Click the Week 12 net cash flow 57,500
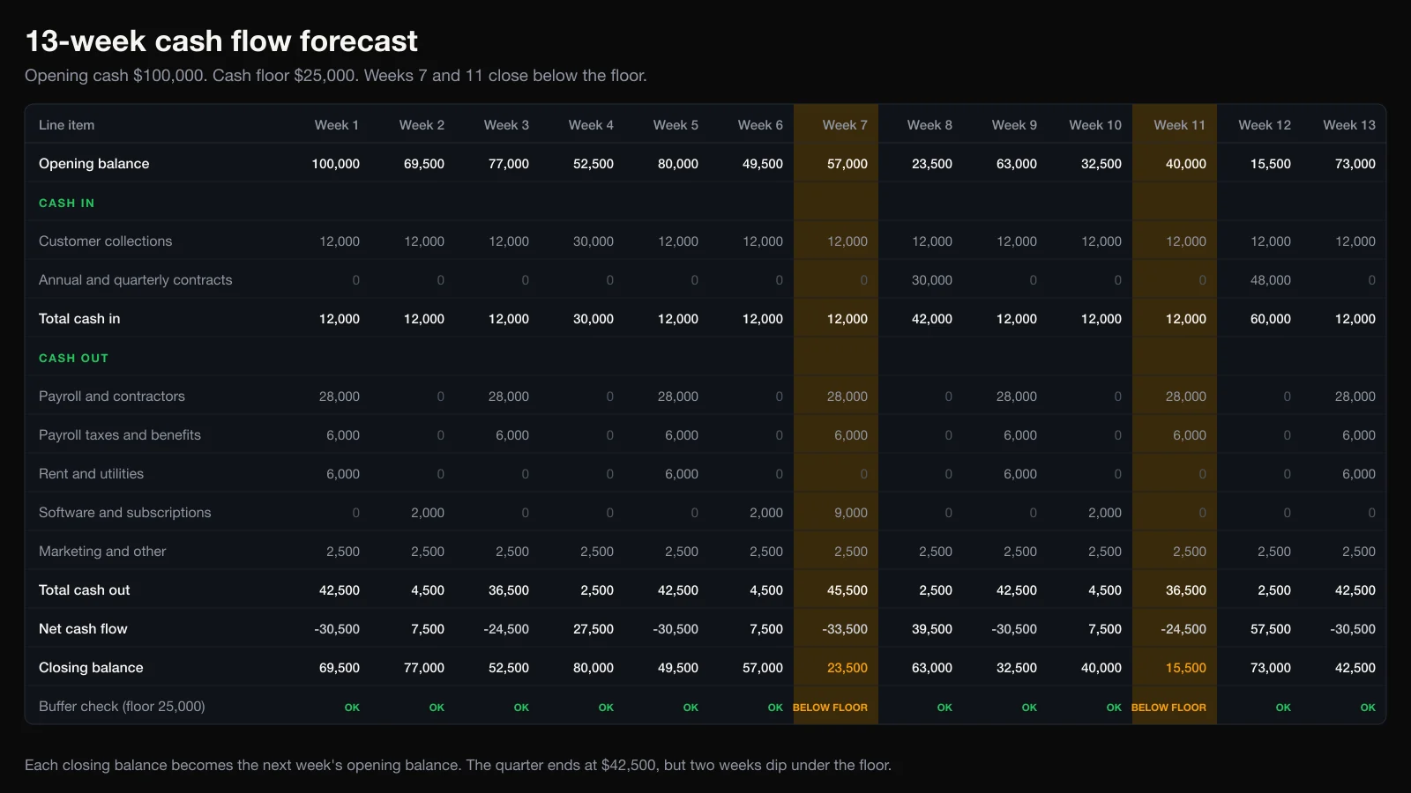This screenshot has height=793, width=1411. (1271, 629)
